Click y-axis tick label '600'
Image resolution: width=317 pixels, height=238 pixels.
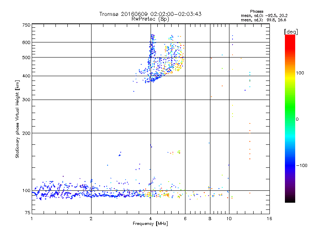coord(26,42)
